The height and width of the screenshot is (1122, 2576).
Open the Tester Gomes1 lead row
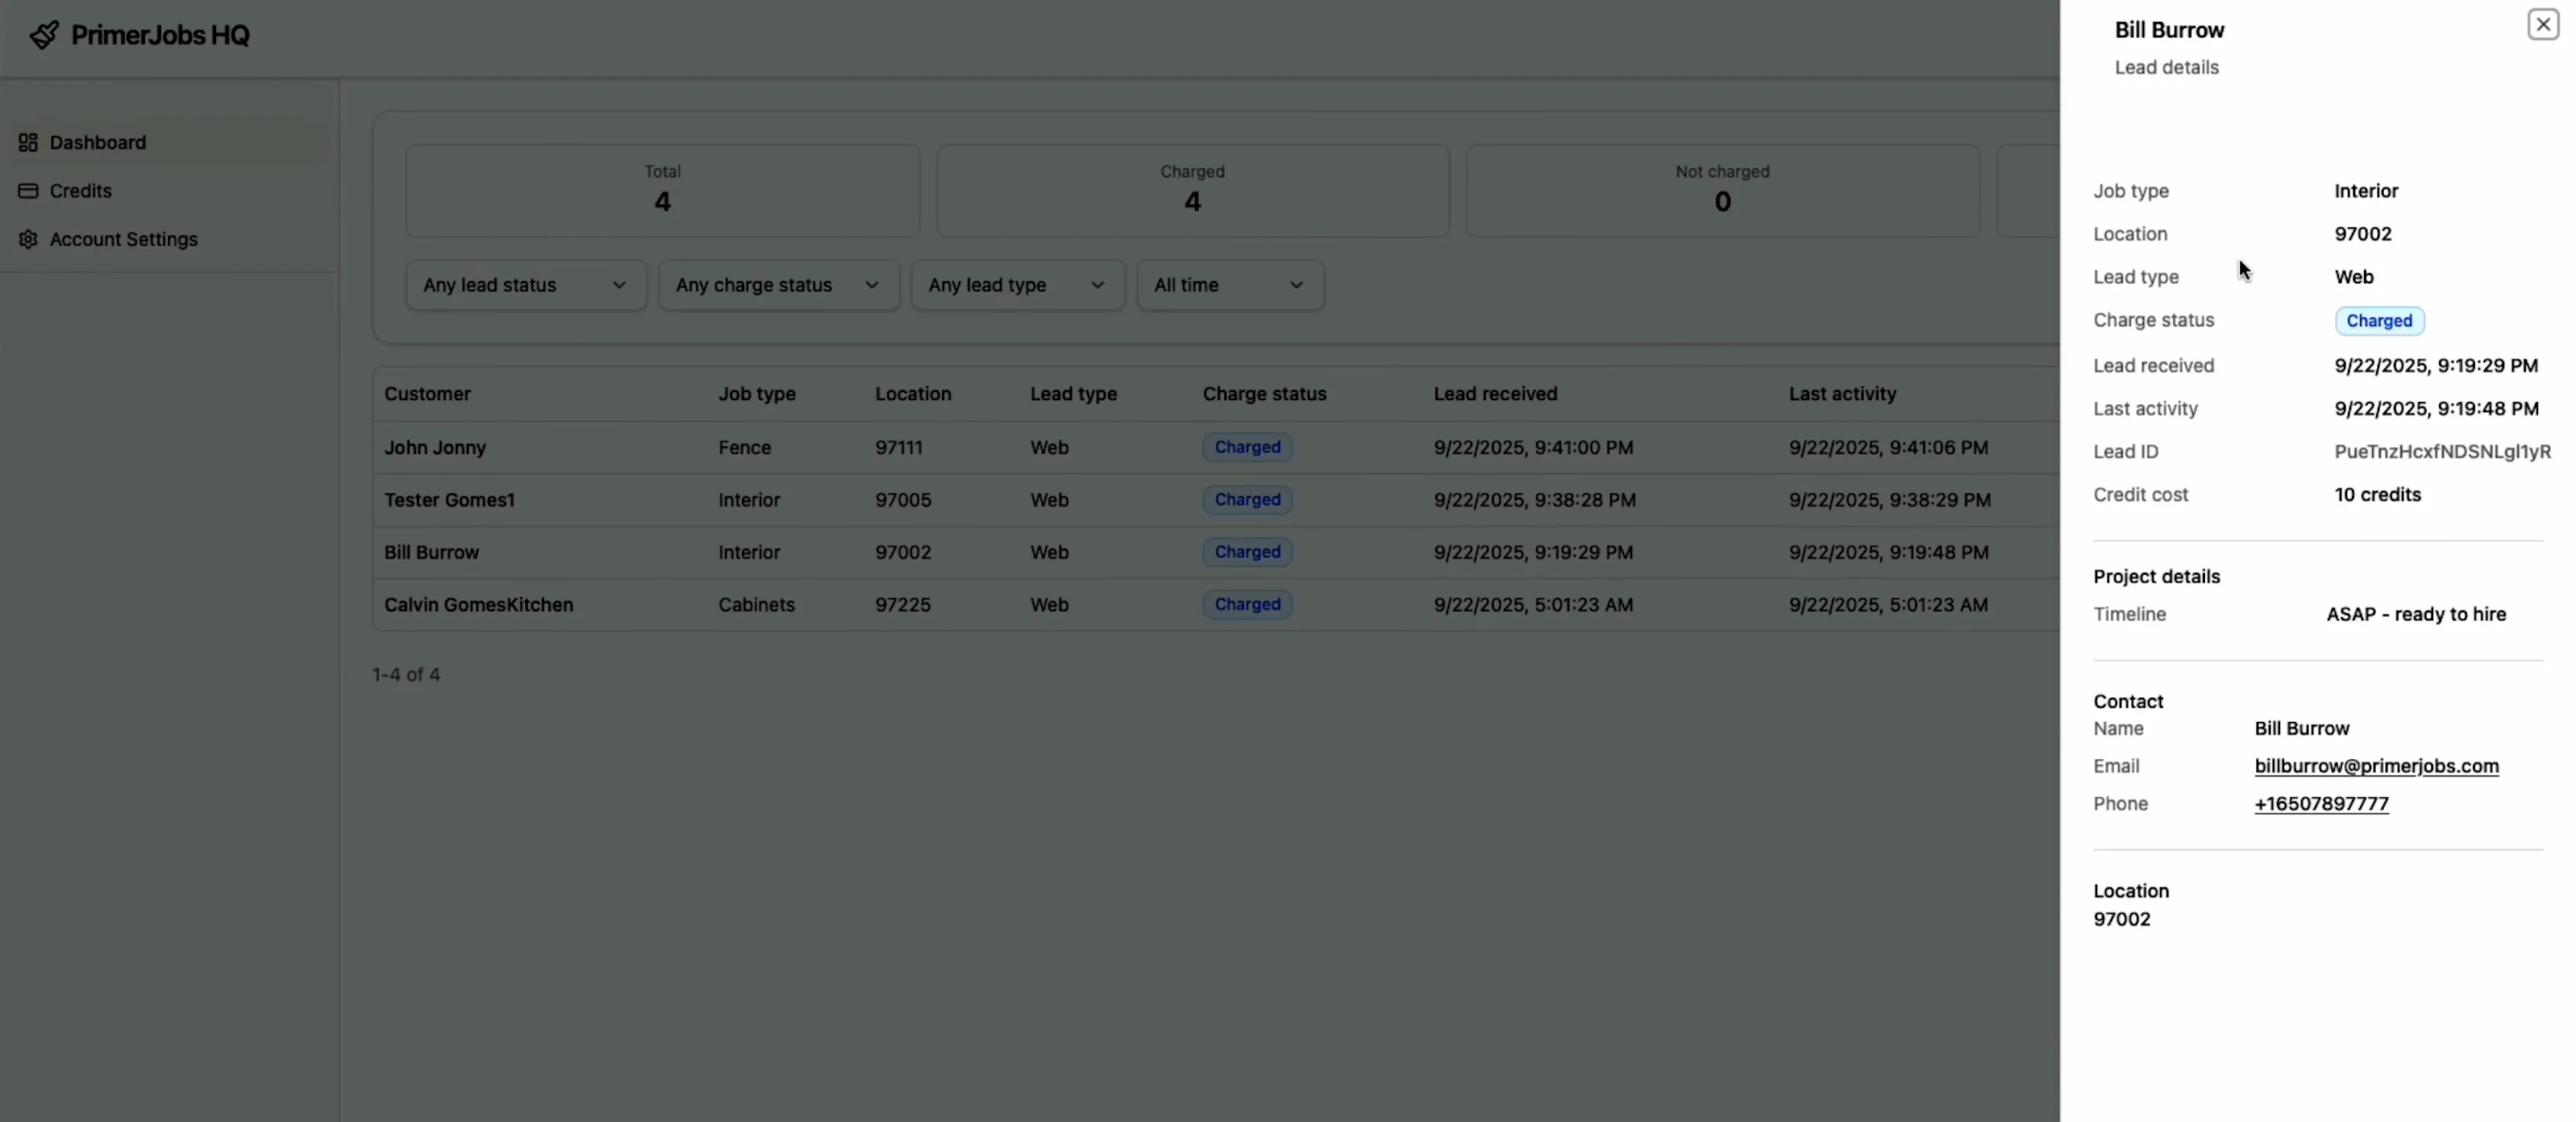pos(449,500)
